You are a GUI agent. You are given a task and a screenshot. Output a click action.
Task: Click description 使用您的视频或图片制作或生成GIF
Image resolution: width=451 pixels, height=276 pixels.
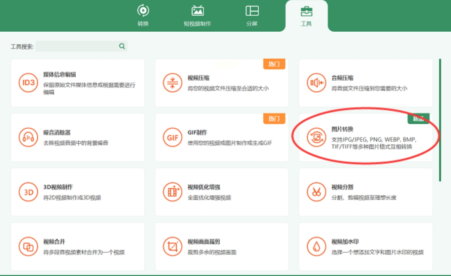(x=230, y=143)
